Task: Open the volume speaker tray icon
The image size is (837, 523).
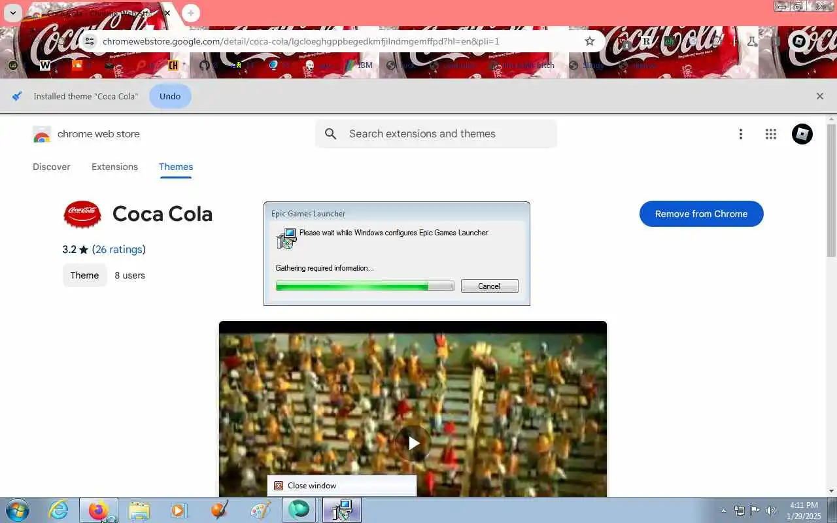Action: [771, 511]
